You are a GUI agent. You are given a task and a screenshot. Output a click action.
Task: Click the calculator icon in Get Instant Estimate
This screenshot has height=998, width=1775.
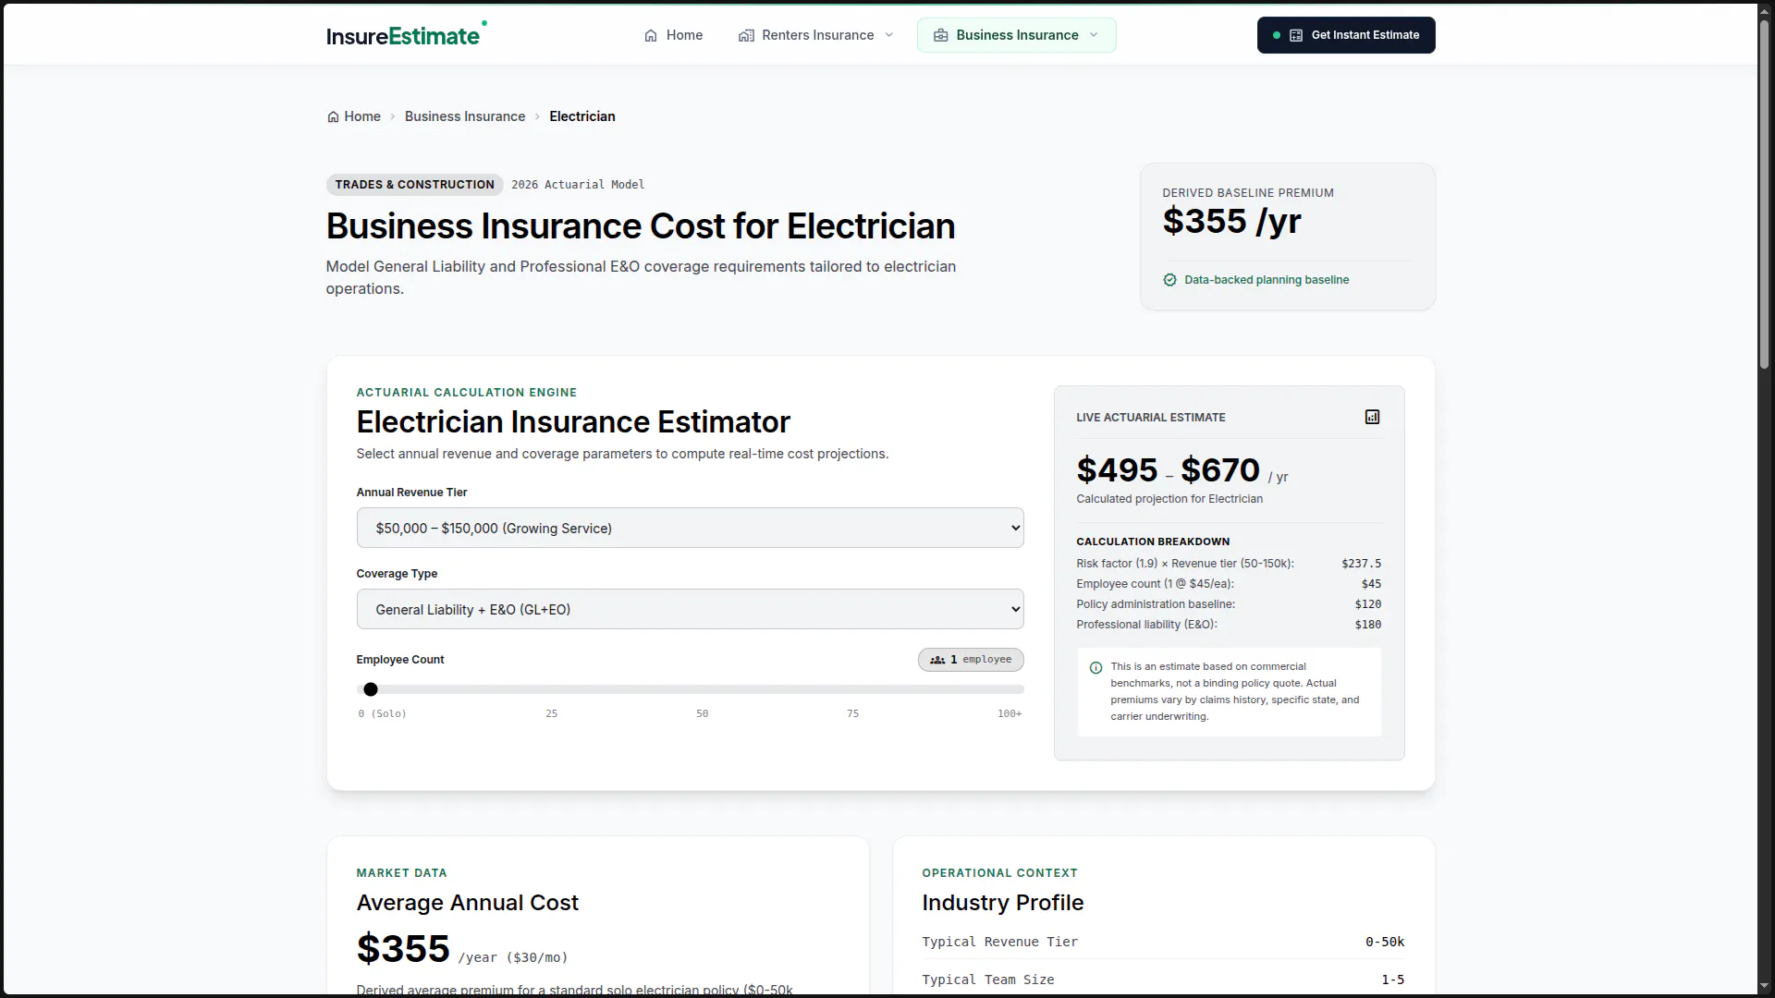[x=1296, y=35]
